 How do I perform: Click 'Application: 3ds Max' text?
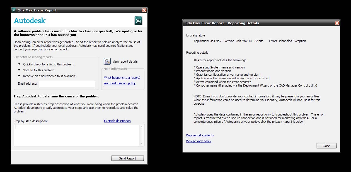(207, 41)
